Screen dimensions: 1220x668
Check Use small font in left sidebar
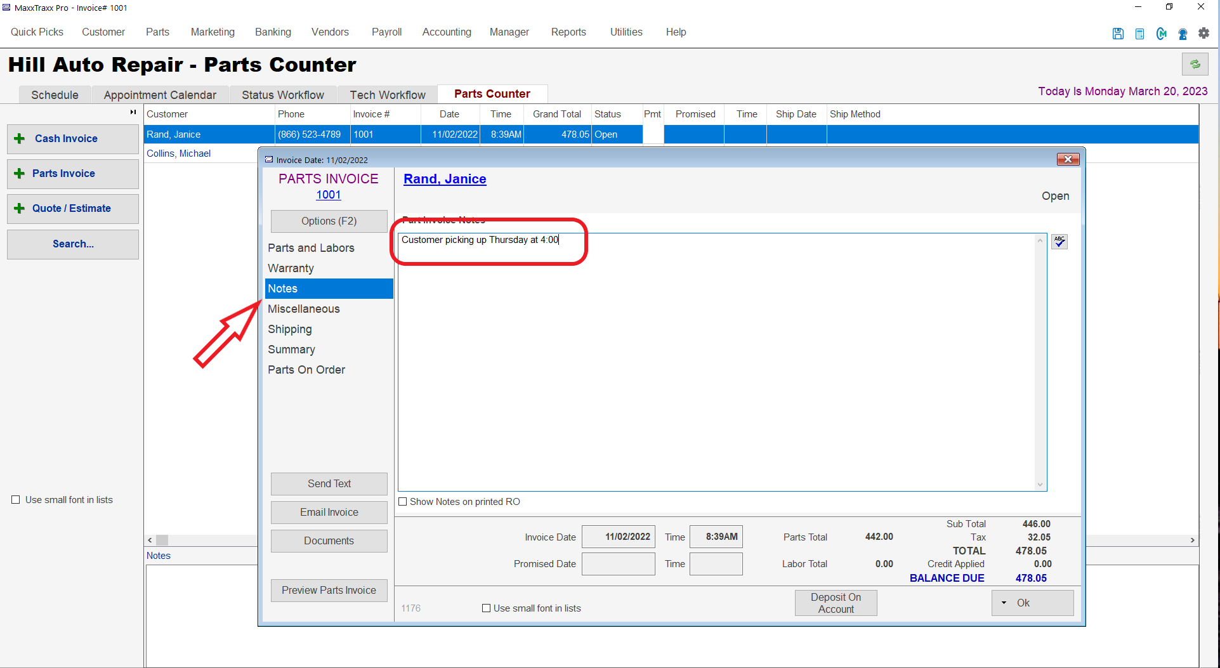(16, 500)
